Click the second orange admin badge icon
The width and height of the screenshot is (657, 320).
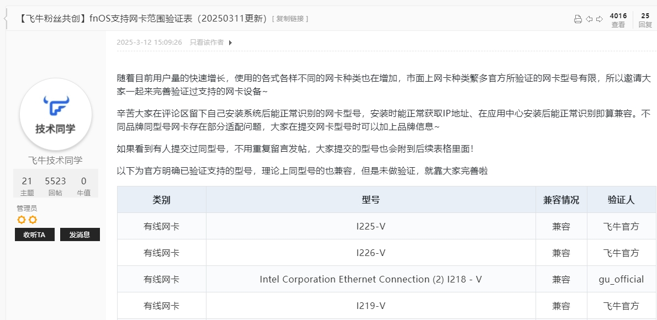[33, 220]
